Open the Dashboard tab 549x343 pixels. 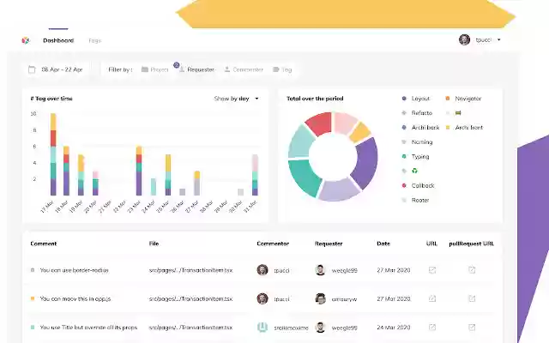(x=58, y=40)
